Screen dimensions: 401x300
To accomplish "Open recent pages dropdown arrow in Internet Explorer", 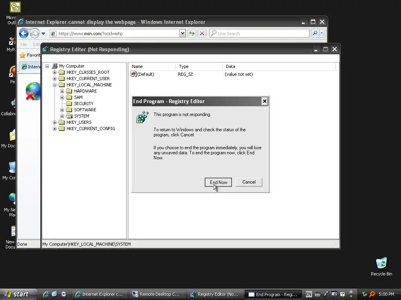I will [43, 34].
